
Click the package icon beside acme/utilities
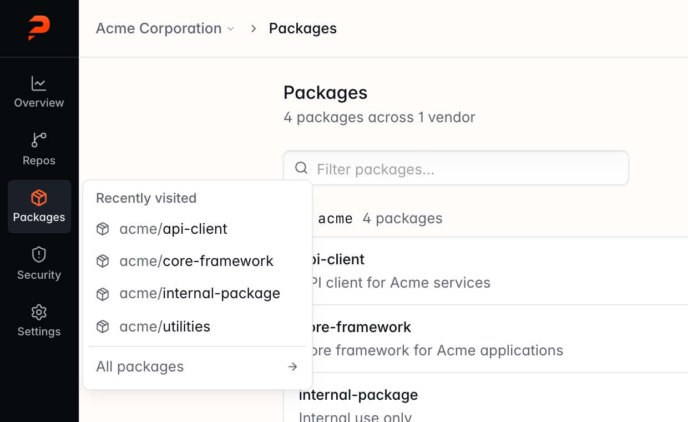click(103, 326)
